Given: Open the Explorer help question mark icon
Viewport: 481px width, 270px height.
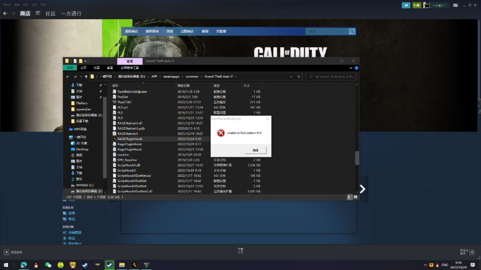Looking at the screenshot, I should pyautogui.click(x=356, y=68).
